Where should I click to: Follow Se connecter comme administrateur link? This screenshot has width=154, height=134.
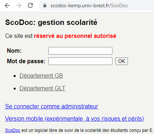pyautogui.click(x=51, y=107)
